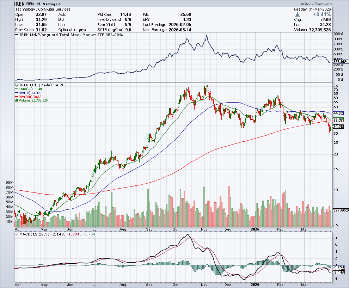Click the P/E value 25.69

(x=186, y=14)
